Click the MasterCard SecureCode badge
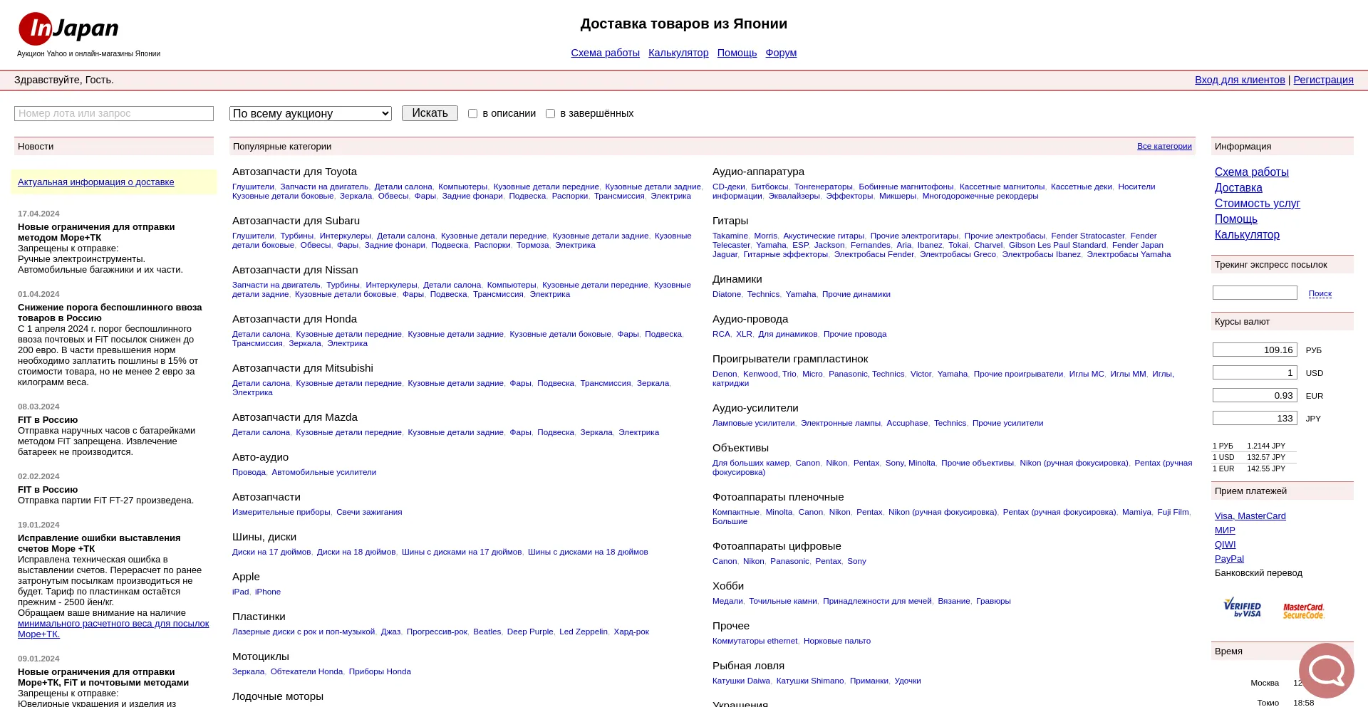This screenshot has height=707, width=1368. pyautogui.click(x=1303, y=611)
